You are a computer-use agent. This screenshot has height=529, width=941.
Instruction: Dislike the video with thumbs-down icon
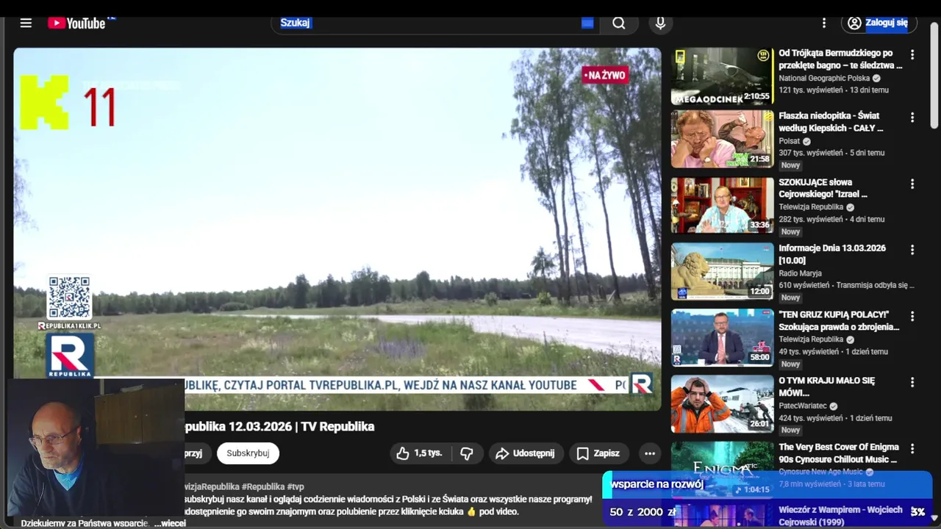[467, 453]
